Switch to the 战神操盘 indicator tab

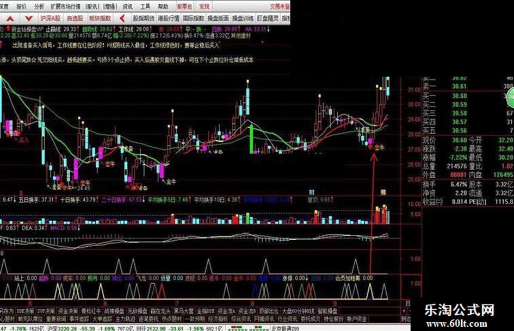click(x=114, y=311)
